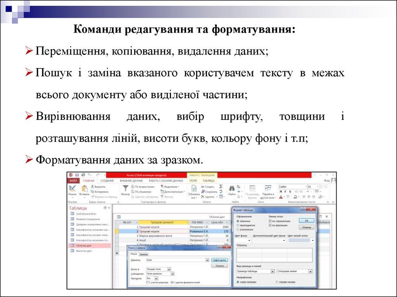The height and width of the screenshot is (297, 397).
Task: Click the Вырезать cut icon
Action: pyautogui.click(x=93, y=186)
